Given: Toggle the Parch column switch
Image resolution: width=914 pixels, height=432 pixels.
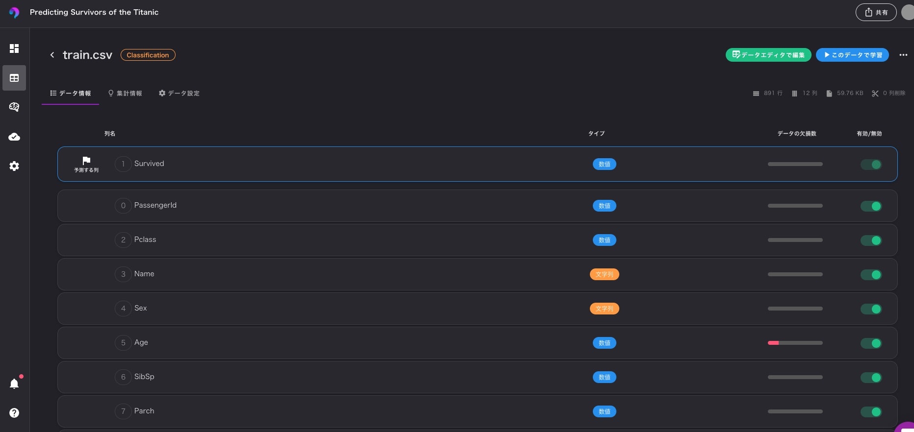Looking at the screenshot, I should tap(871, 412).
